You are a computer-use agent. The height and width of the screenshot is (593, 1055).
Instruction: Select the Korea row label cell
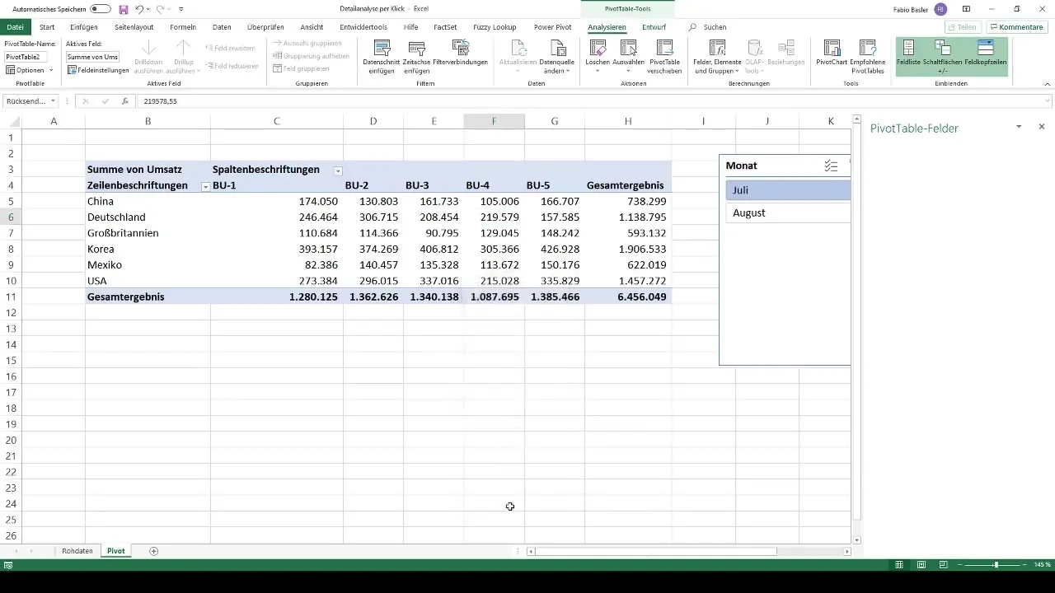148,249
